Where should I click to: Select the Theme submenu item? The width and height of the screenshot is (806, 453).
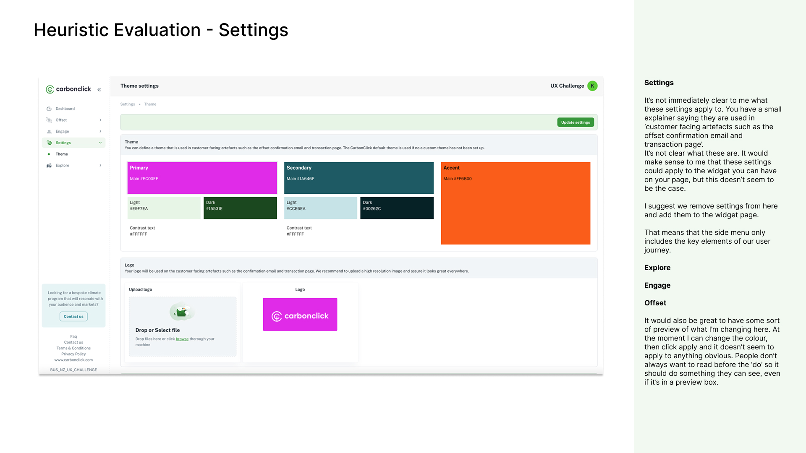(x=62, y=154)
